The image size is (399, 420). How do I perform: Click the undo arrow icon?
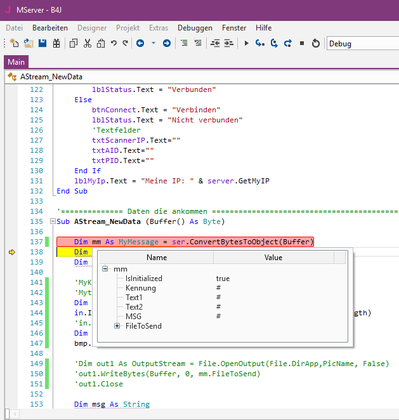114,44
